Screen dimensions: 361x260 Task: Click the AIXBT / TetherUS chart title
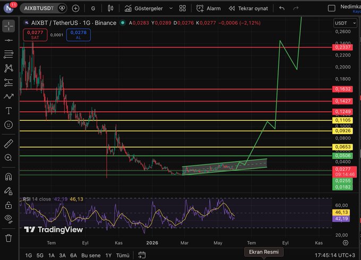(x=74, y=23)
